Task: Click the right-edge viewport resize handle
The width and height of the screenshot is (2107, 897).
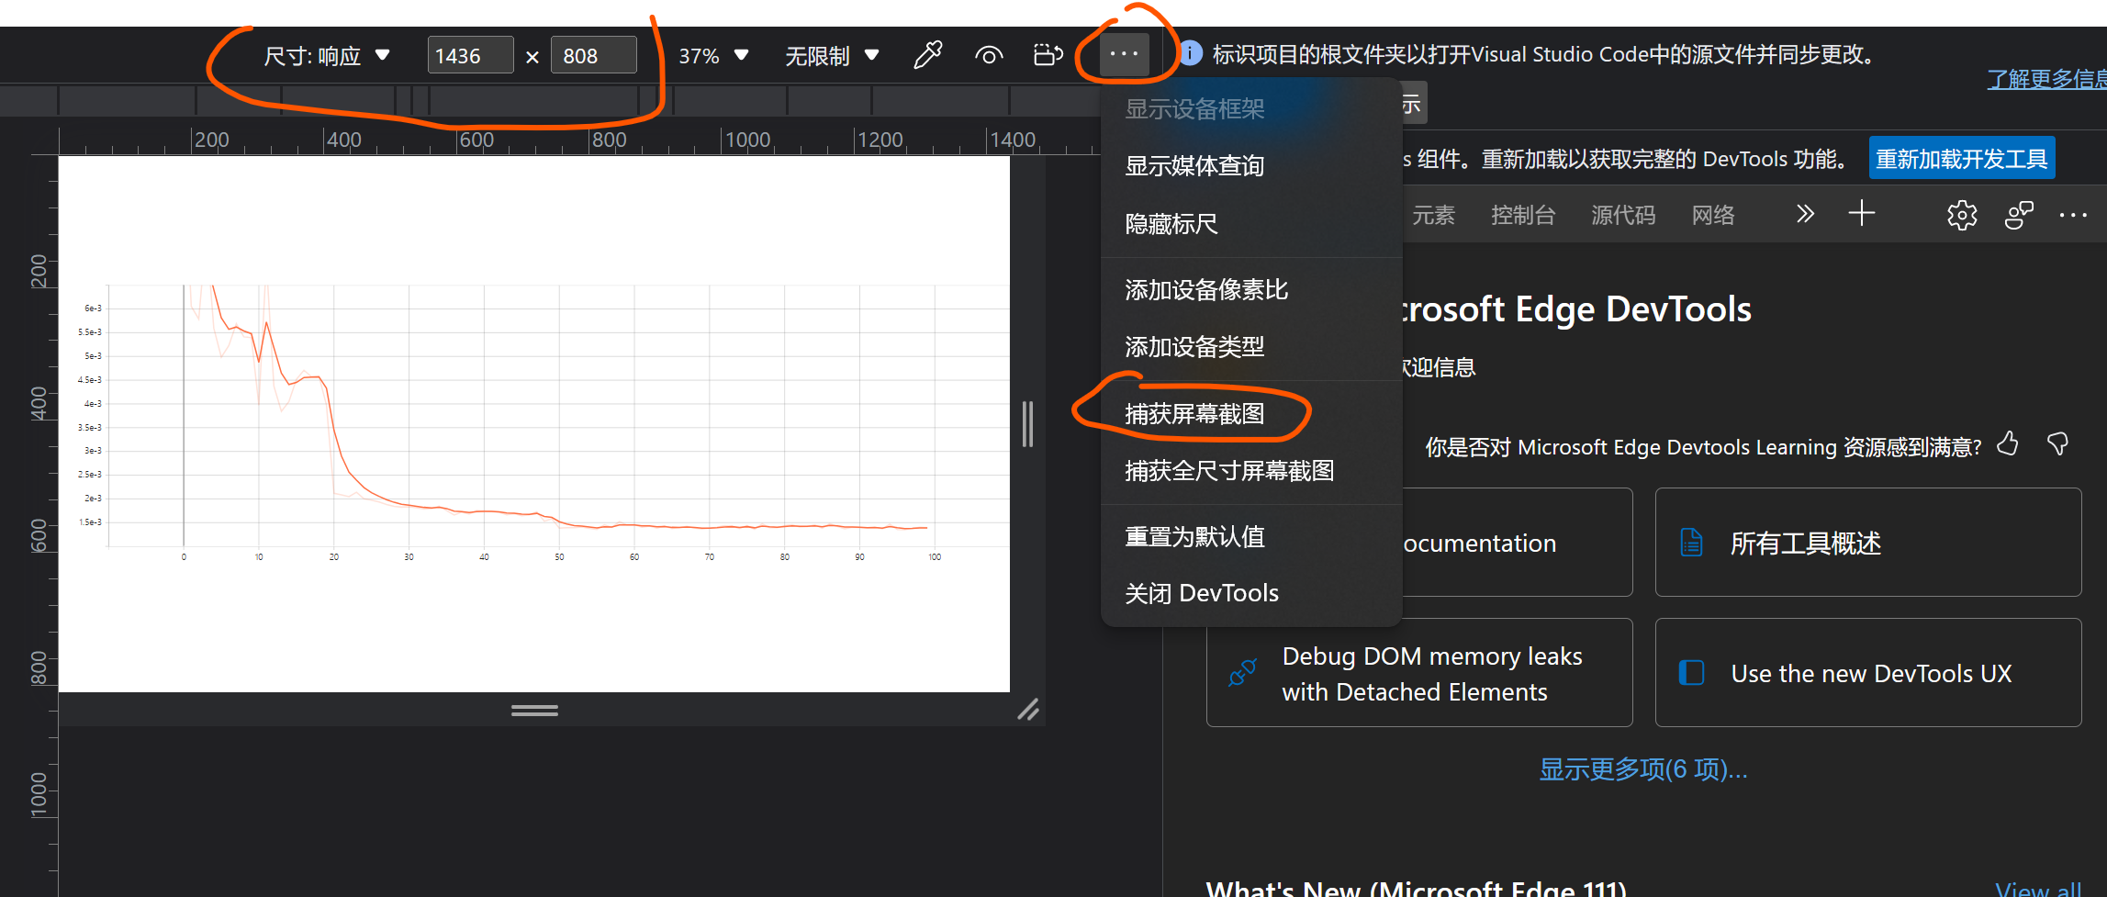Action: pos(1027,424)
